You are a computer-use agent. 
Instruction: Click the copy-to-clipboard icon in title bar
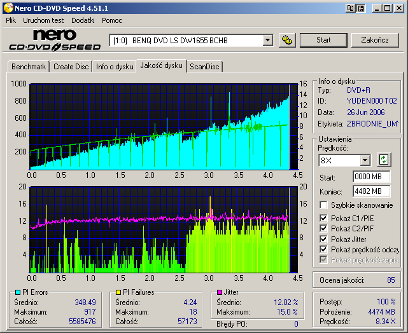tap(351, 8)
